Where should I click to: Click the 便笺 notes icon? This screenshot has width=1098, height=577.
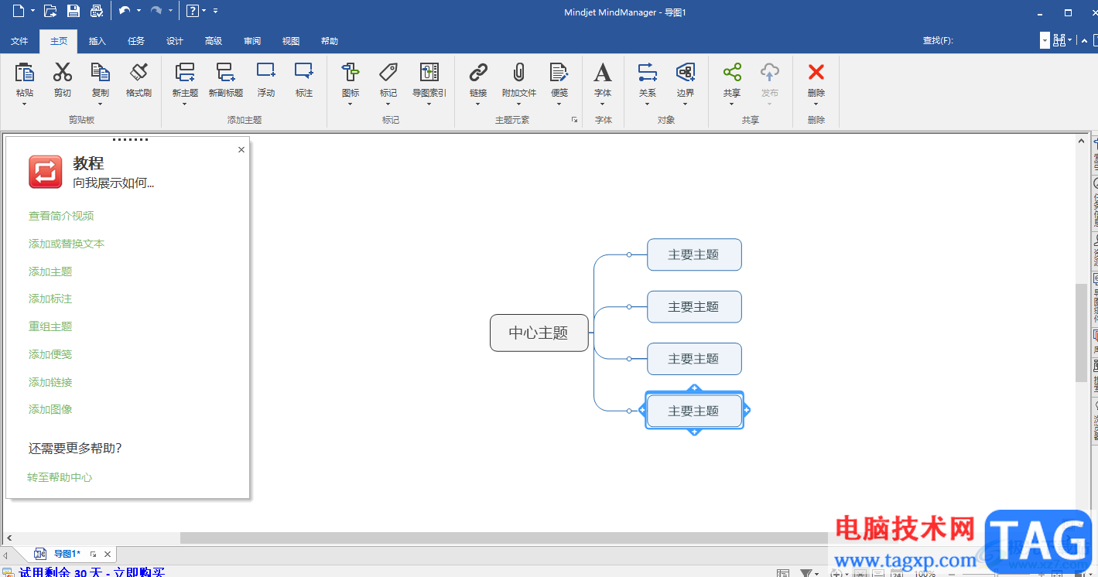point(559,73)
